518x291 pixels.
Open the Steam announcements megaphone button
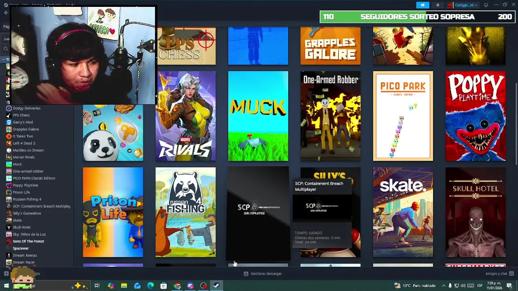[x=422, y=5]
